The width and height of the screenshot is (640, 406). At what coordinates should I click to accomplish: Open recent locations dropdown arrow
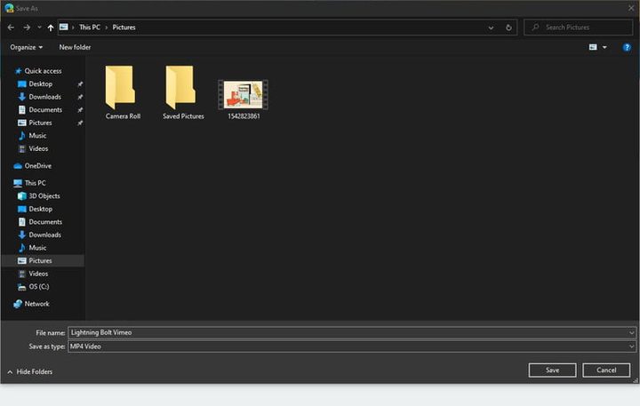click(x=39, y=28)
